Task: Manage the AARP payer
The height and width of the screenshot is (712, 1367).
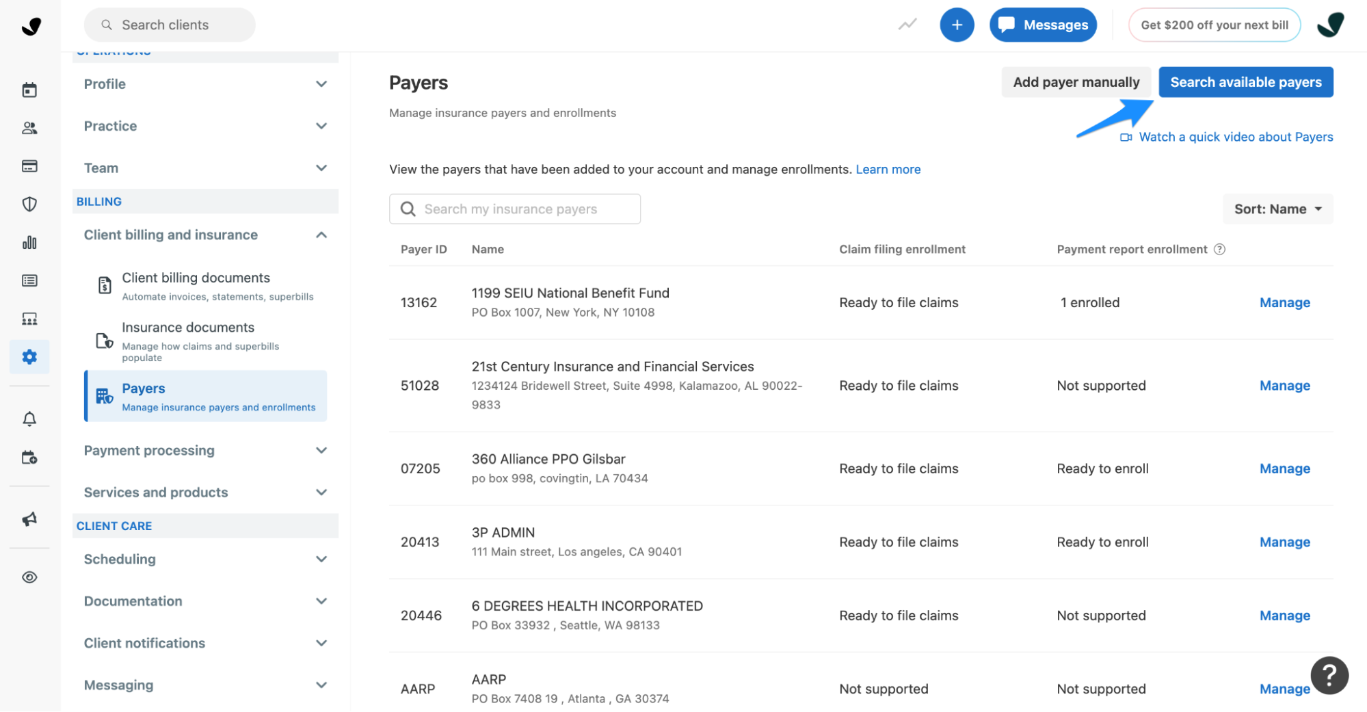Action: 1284,689
